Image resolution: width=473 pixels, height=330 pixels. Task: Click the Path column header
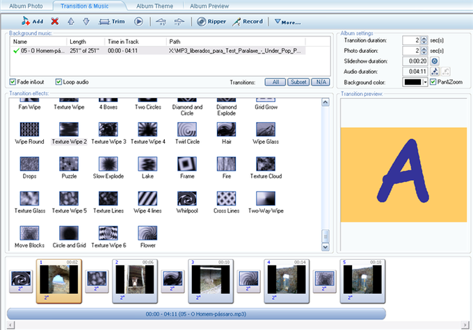coord(236,42)
